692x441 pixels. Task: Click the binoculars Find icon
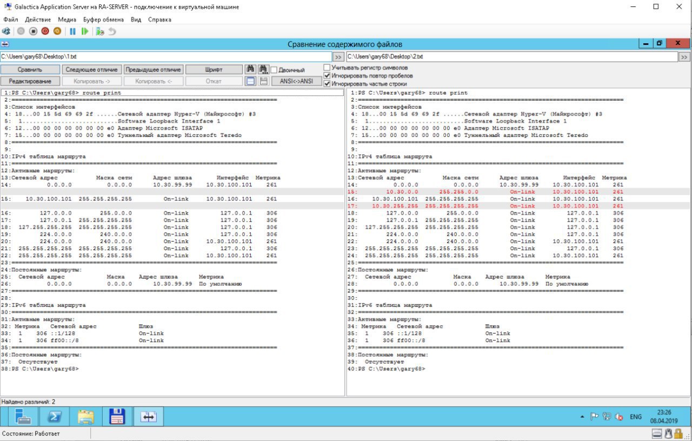tap(250, 69)
